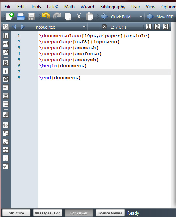
Task: Insert a new line with the return arrow icon
Action: coord(6,115)
